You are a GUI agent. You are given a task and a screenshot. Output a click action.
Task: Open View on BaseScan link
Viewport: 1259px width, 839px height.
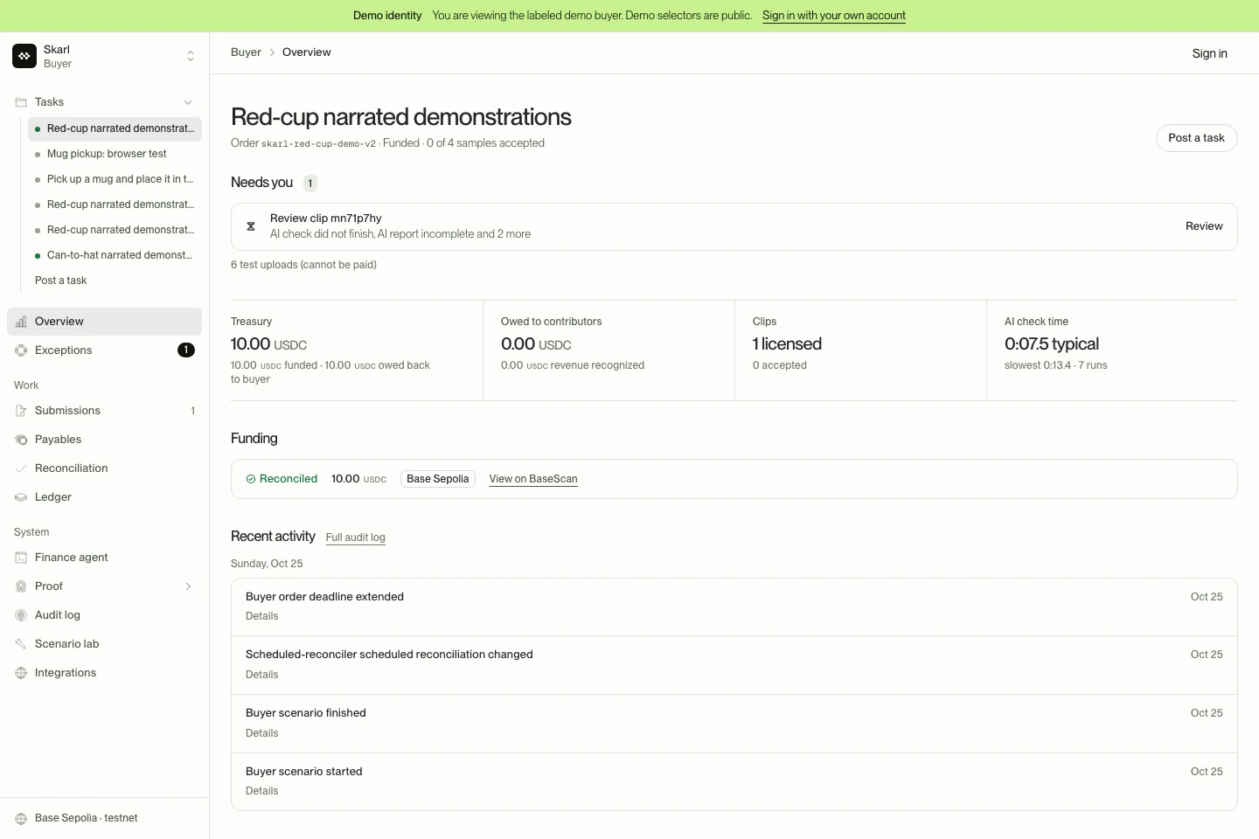(x=533, y=479)
